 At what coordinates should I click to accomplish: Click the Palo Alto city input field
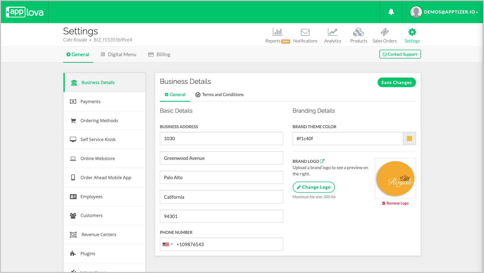(221, 177)
